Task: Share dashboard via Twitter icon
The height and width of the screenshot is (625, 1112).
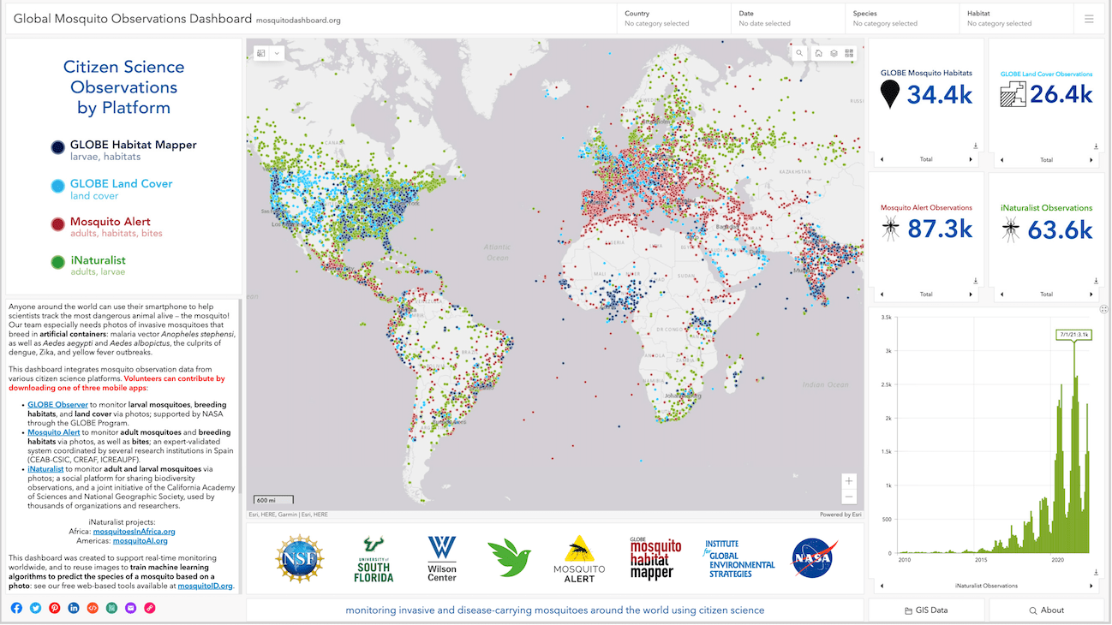Action: 35,608
